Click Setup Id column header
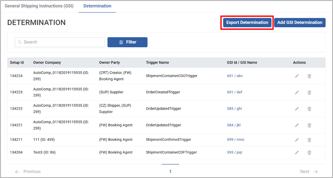Viewport: 333px width, 178px height. (17, 62)
